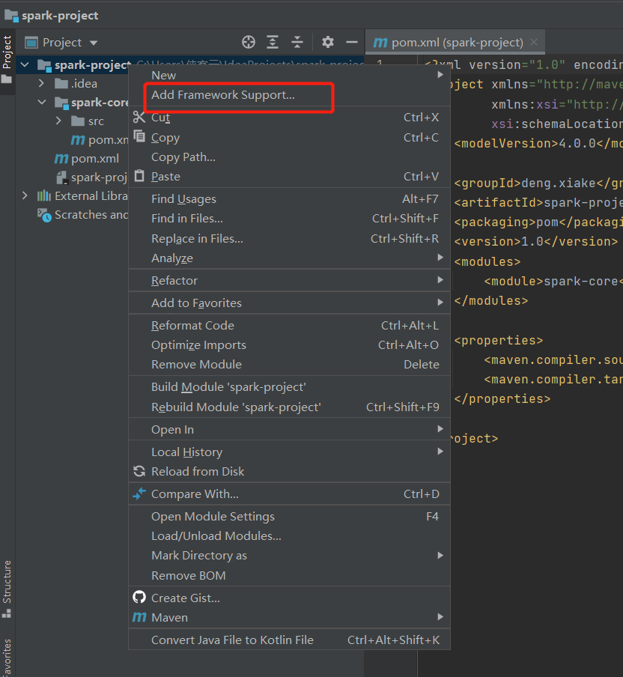Image resolution: width=623 pixels, height=677 pixels.
Task: Click the Cut scissors icon in context menu
Action: pos(139,117)
